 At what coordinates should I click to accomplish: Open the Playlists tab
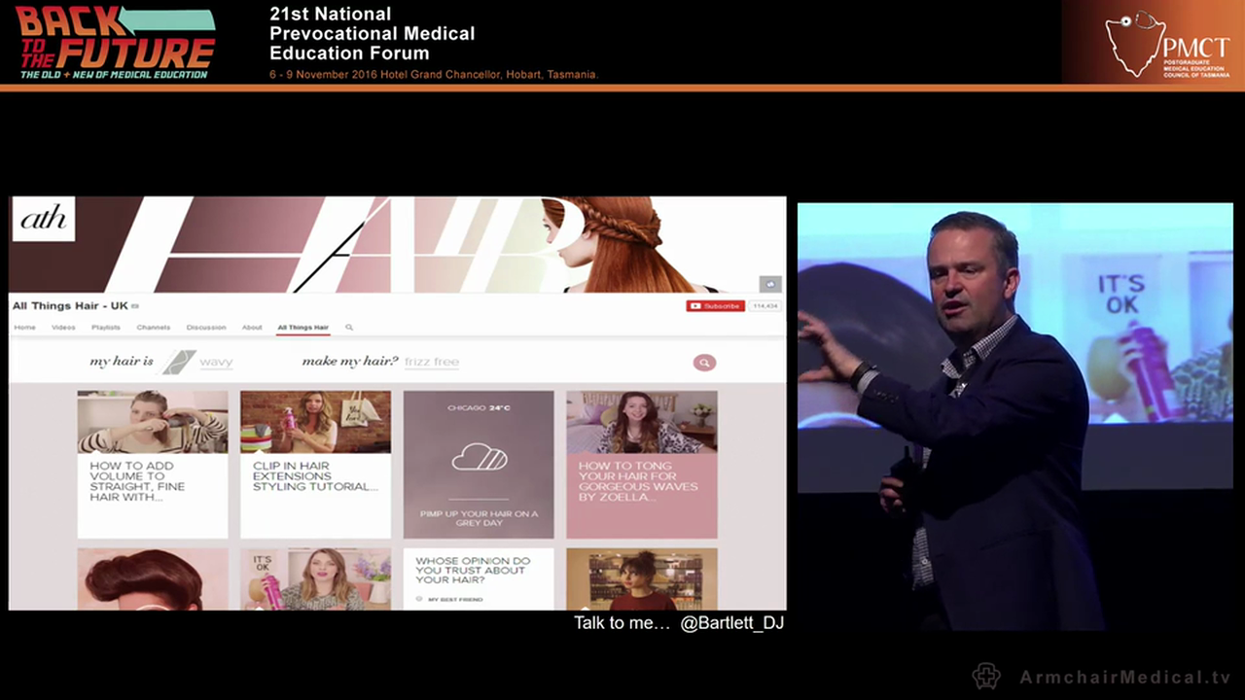point(106,328)
